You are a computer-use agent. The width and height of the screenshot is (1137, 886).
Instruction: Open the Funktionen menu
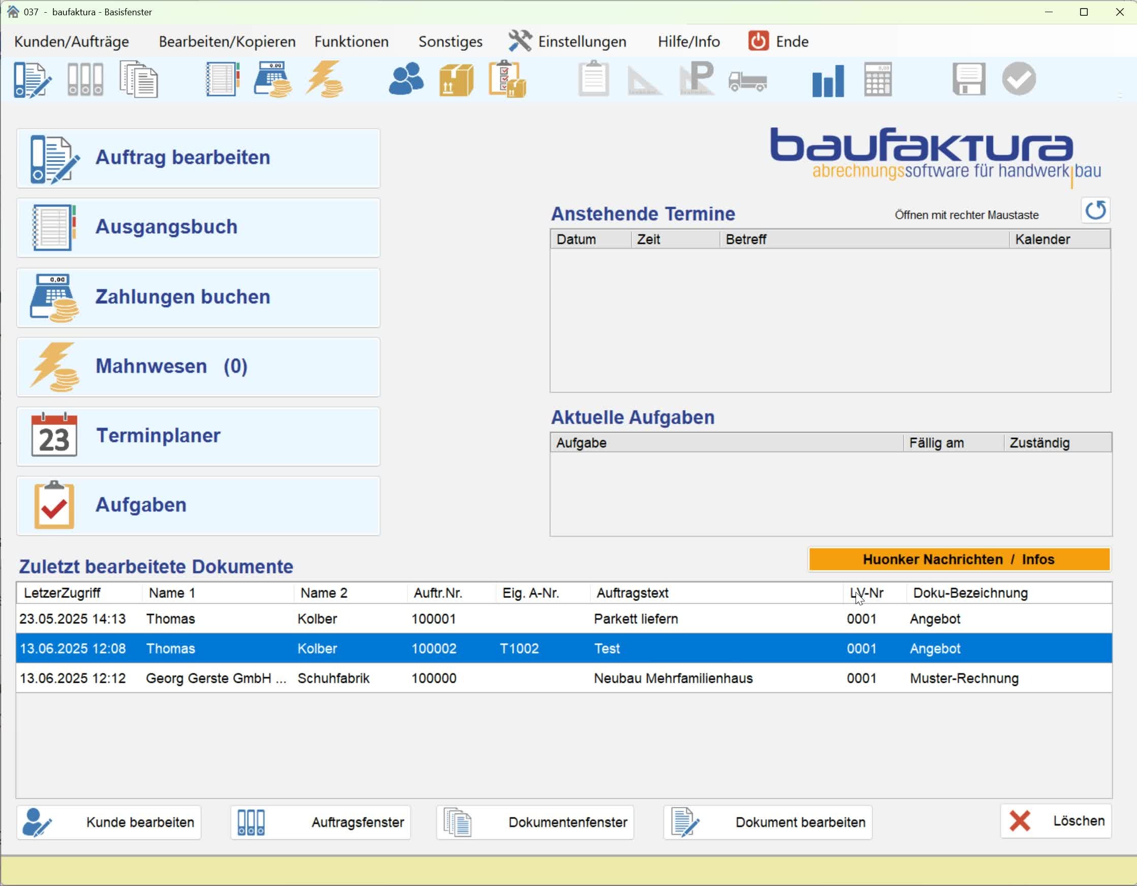(352, 42)
